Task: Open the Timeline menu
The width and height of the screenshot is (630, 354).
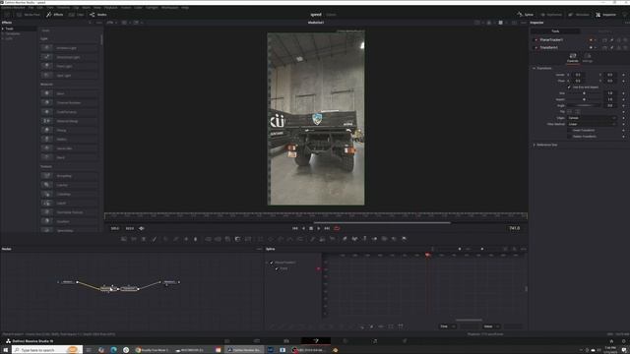Action: [x=63, y=7]
